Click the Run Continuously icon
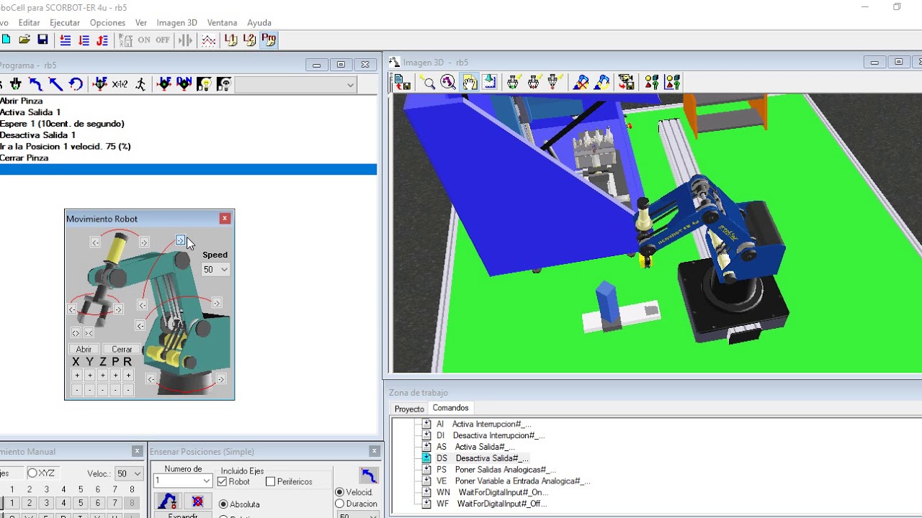 (x=101, y=40)
